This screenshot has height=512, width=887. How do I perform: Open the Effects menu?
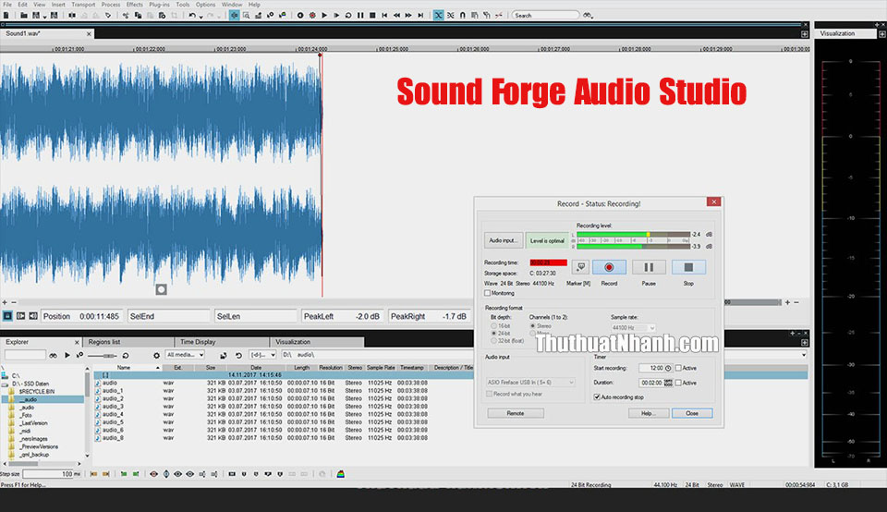135,4
